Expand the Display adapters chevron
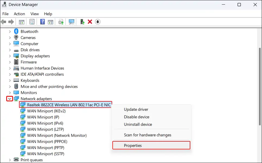This screenshot has height=163, width=262. [10, 56]
